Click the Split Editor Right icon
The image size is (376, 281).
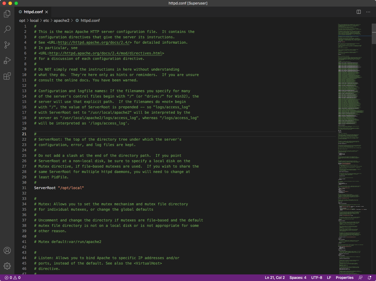(x=359, y=12)
